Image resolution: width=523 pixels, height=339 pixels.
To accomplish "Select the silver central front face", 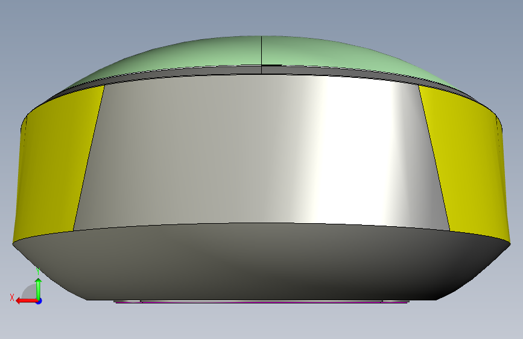I will pos(261,150).
